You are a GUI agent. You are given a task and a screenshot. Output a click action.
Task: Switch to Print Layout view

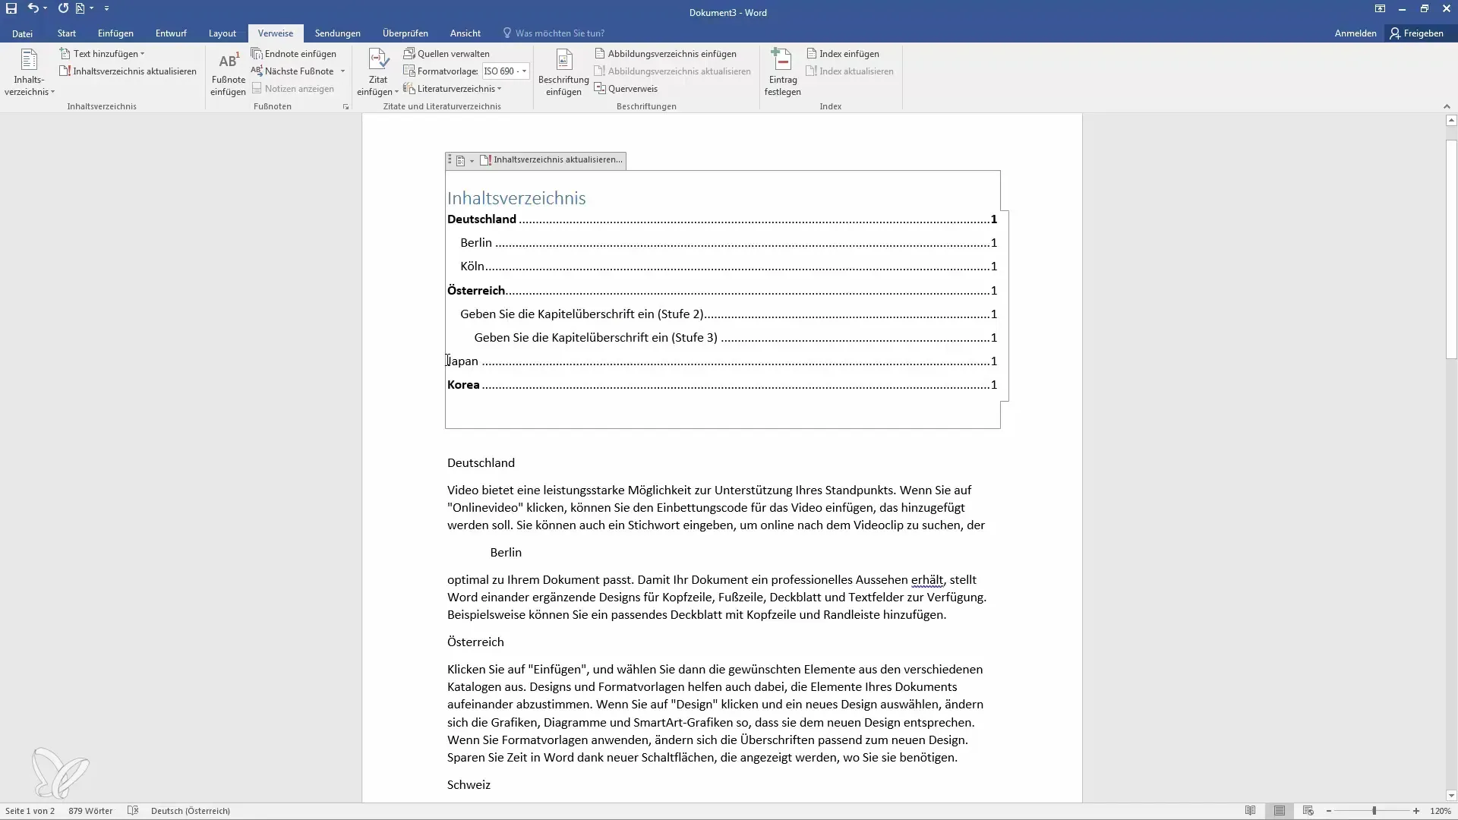1280,811
